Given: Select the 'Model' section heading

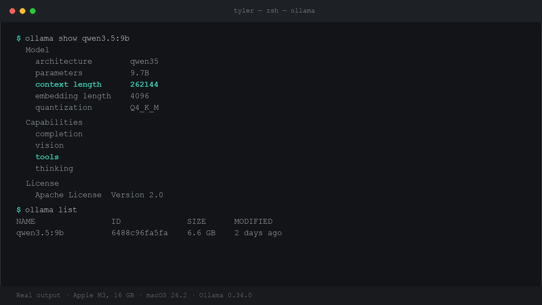Looking at the screenshot, I should pos(37,50).
